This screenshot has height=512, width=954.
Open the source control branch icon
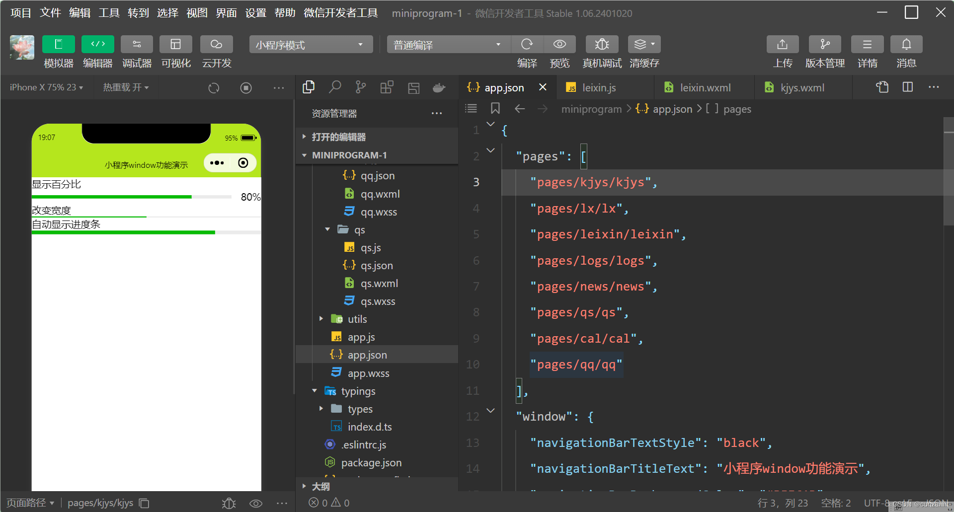(361, 87)
